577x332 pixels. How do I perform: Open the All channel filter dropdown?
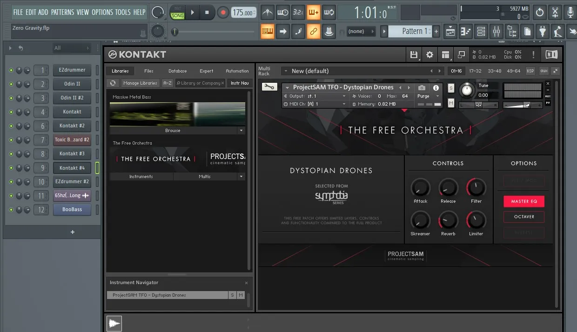click(x=72, y=48)
